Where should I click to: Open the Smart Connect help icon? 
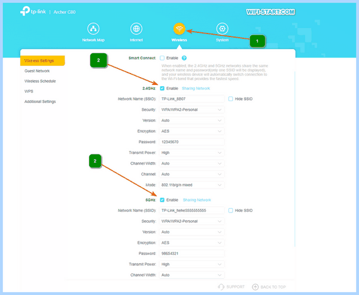coord(184,58)
